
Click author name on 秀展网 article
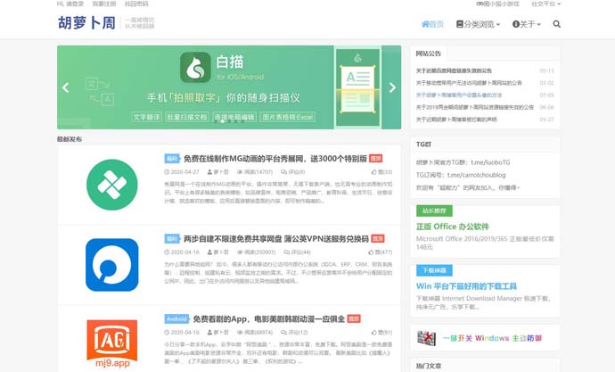[x=218, y=172]
